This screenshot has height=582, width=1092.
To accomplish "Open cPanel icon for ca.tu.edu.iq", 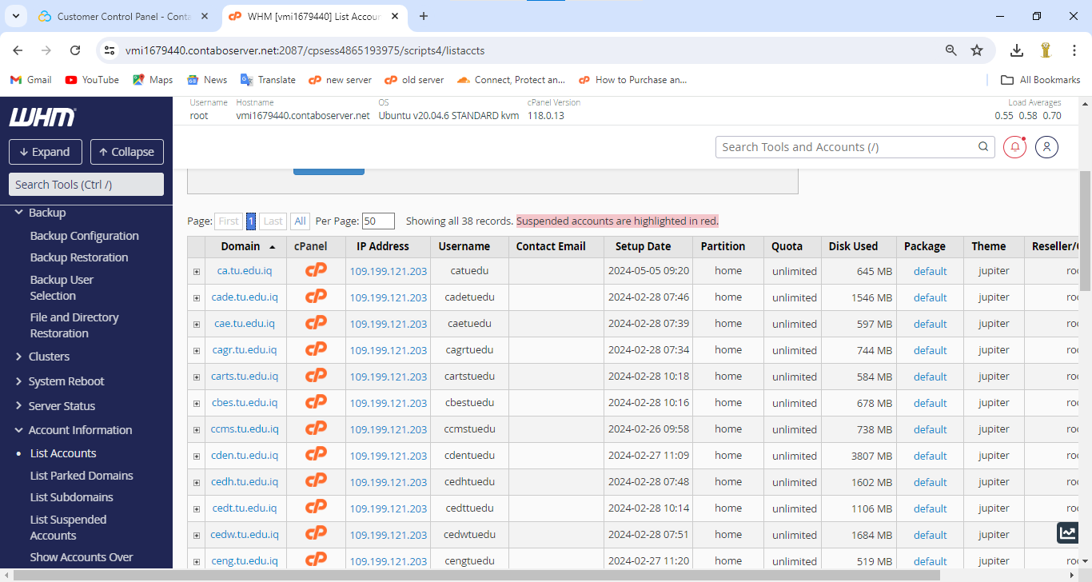I will click(317, 271).
